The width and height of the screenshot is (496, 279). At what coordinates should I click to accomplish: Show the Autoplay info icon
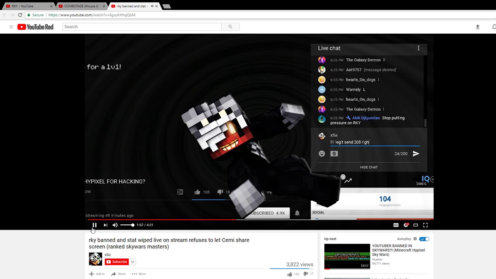[415, 239]
